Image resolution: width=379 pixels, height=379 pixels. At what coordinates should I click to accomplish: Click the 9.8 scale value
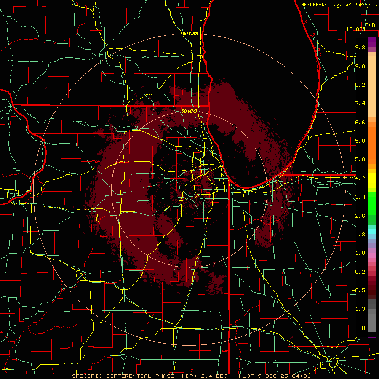tap(360, 47)
